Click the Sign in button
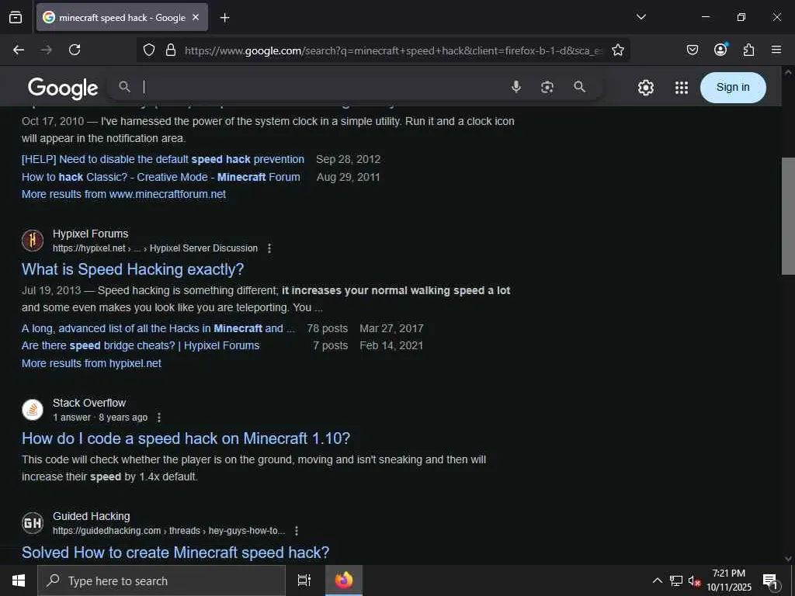 pyautogui.click(x=733, y=87)
